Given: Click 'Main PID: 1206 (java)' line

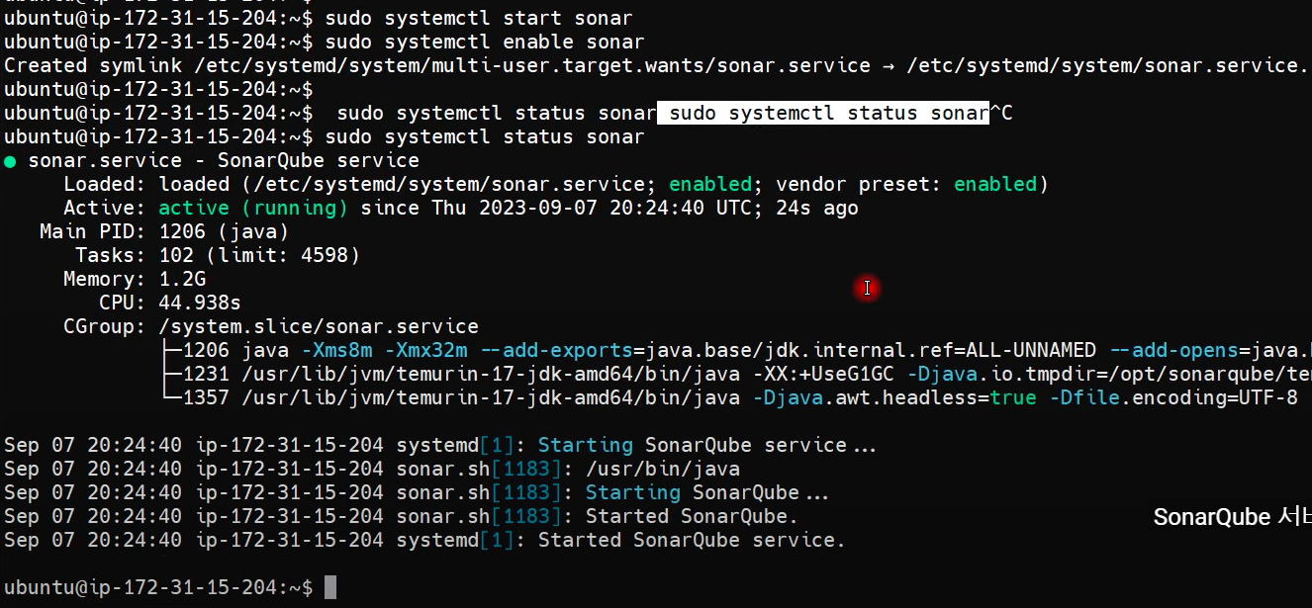Looking at the screenshot, I should point(164,231).
